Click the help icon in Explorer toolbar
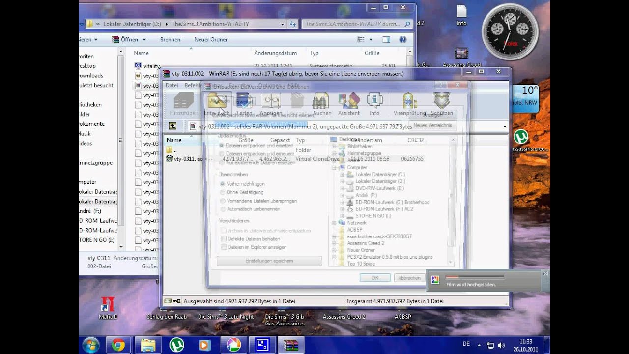This screenshot has height=354, width=629. (402, 39)
